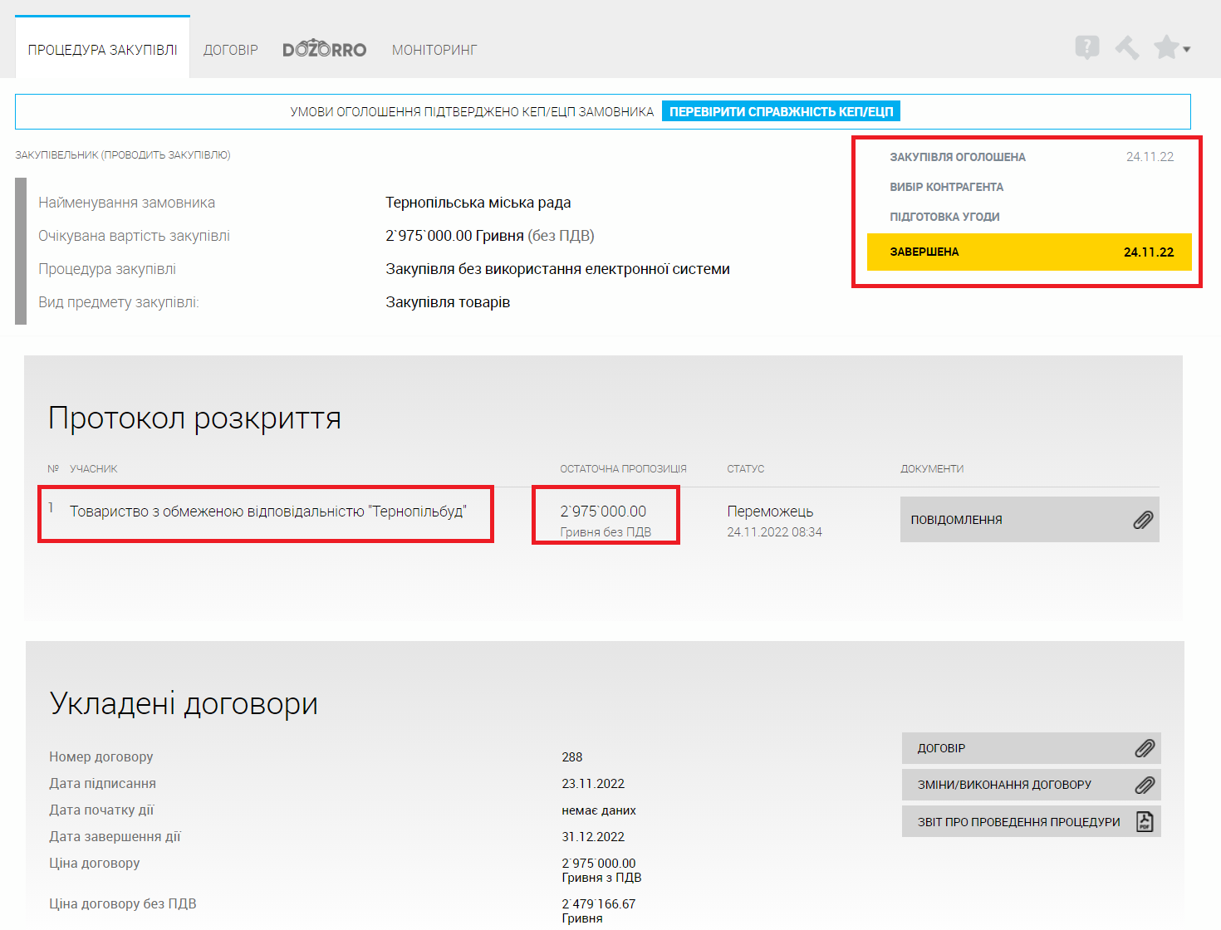Select the ПРОЦЕДУРА ЗАКУПІВЛІ tab

click(103, 50)
